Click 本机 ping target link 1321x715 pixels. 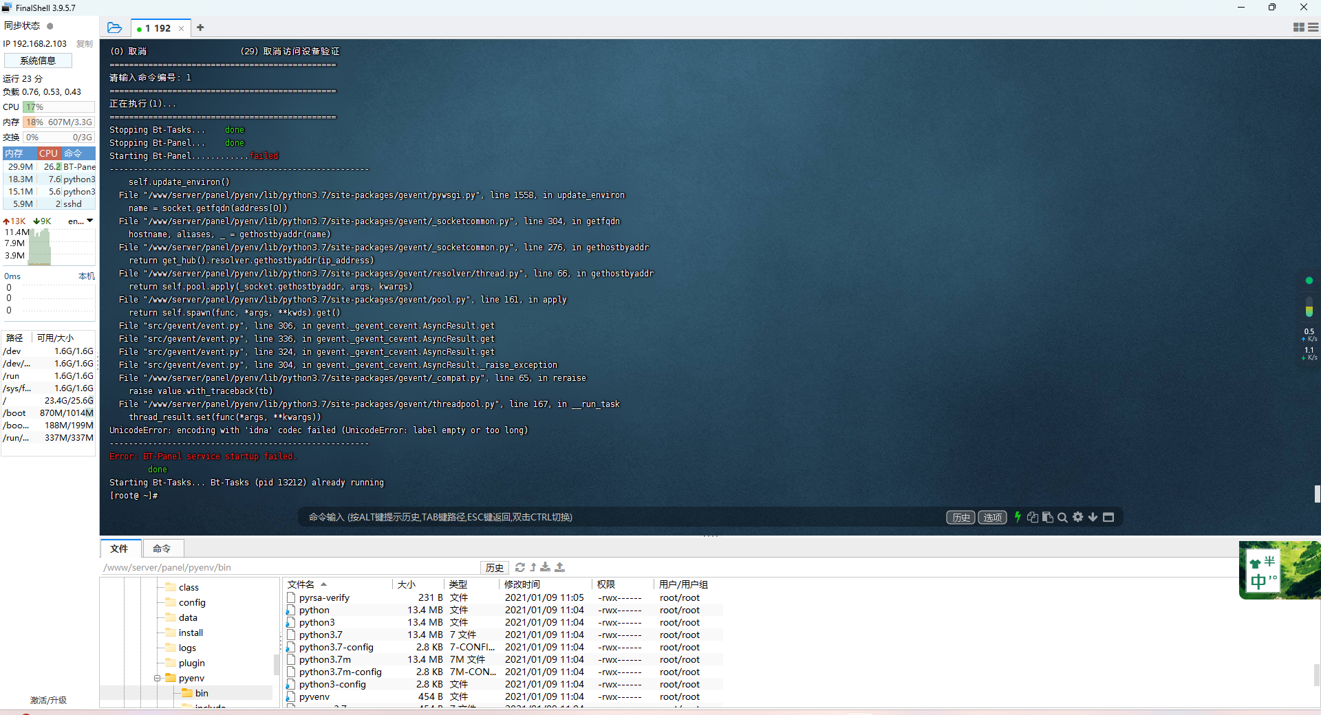(87, 276)
